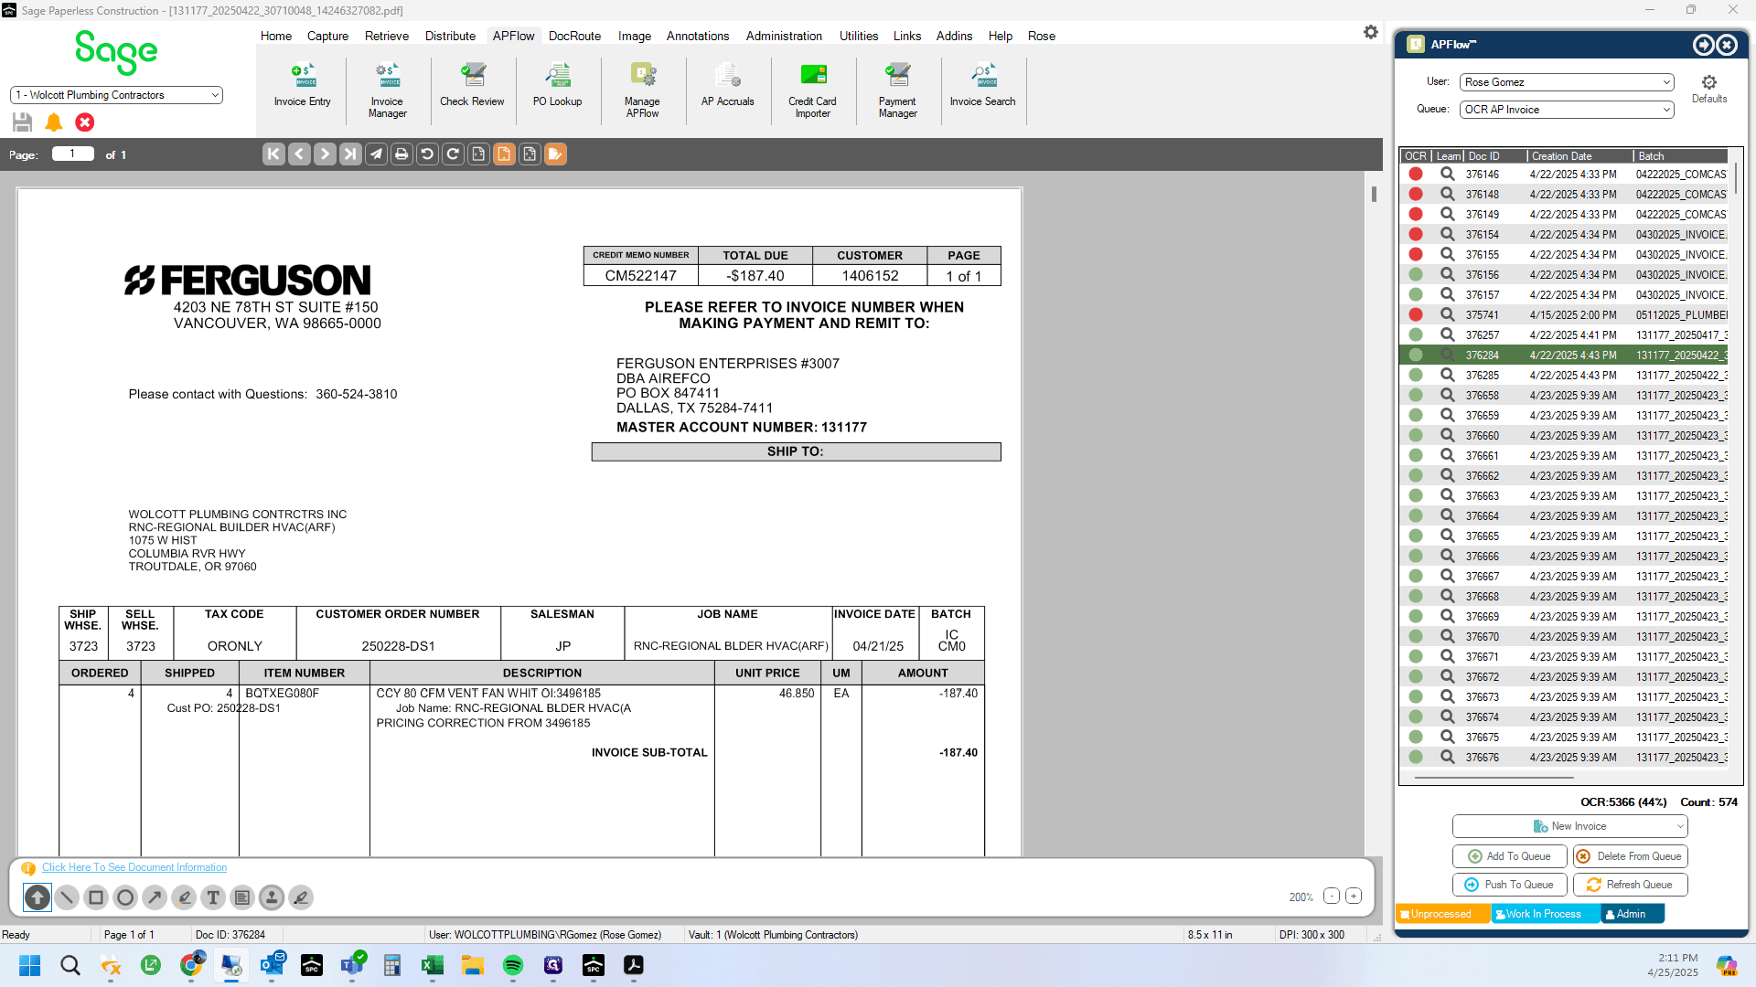
Task: Open Manage APFlow
Action: [x=642, y=90]
